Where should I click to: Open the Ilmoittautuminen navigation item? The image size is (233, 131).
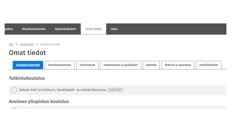coord(34,29)
